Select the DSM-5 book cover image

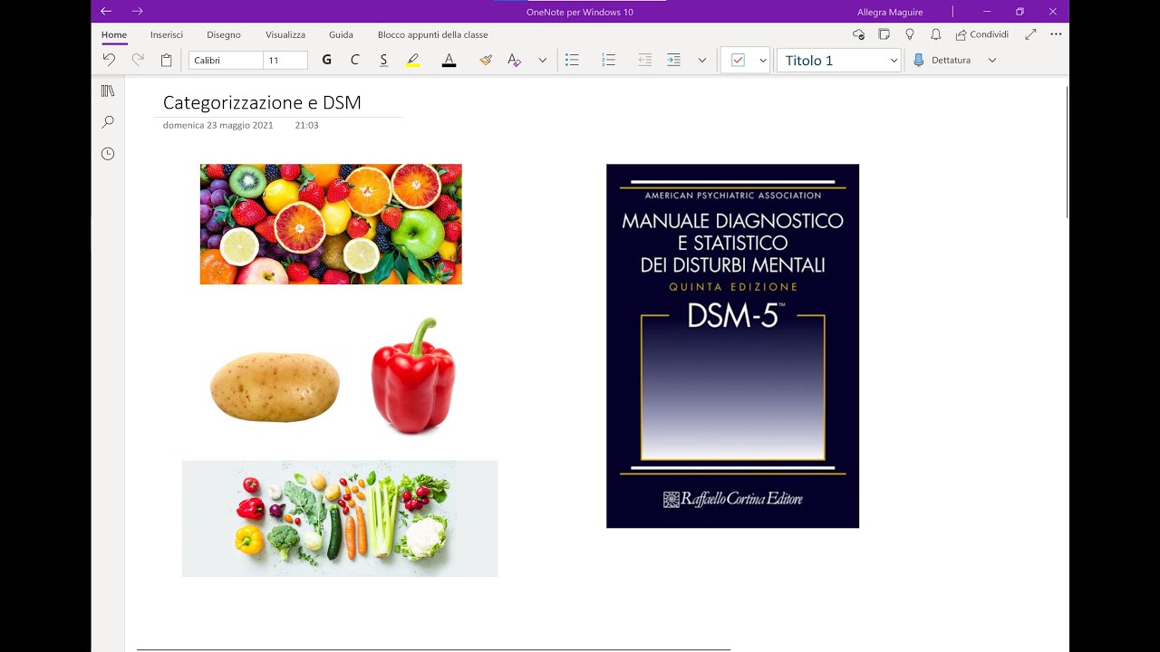[732, 346]
